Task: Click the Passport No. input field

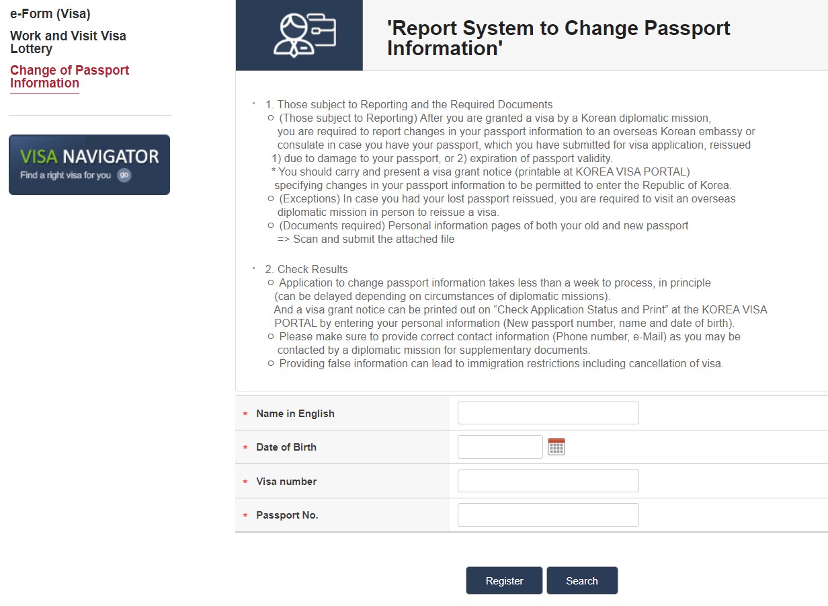Action: tap(548, 515)
